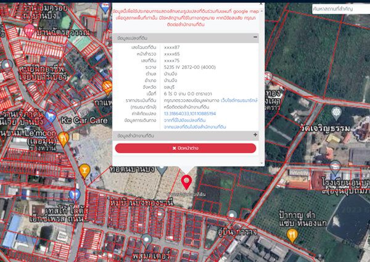Click the ราคาประเมินที่ดิน field label

point(141,100)
